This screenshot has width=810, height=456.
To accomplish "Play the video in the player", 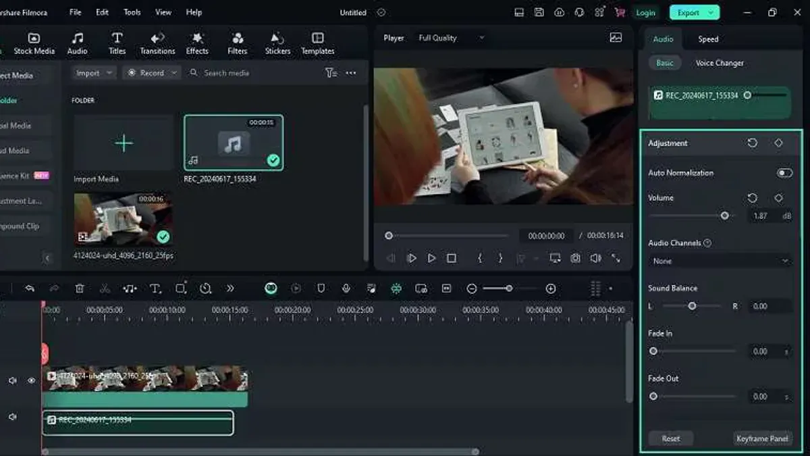I will 431,258.
